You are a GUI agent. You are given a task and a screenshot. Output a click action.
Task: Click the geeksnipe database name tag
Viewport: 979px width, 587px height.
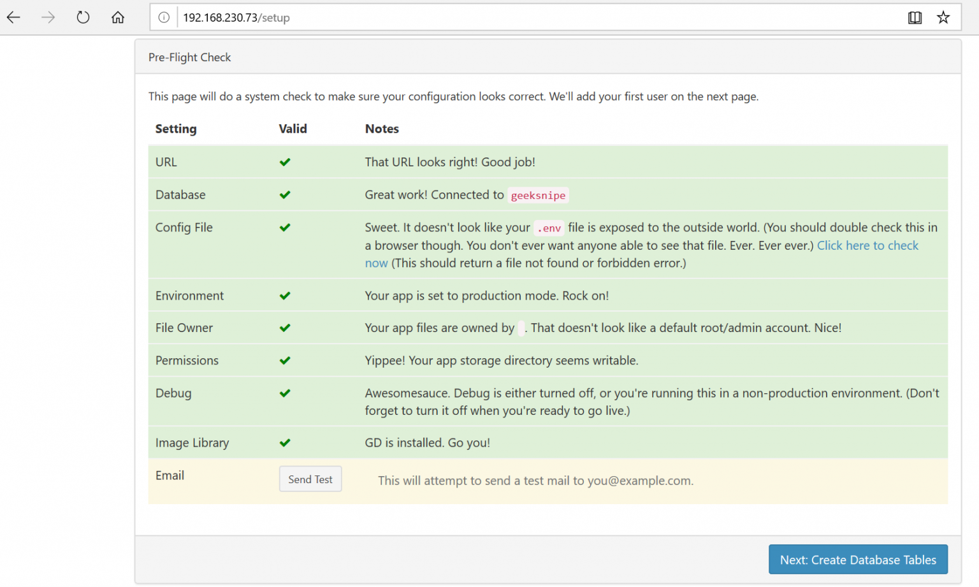(x=538, y=196)
